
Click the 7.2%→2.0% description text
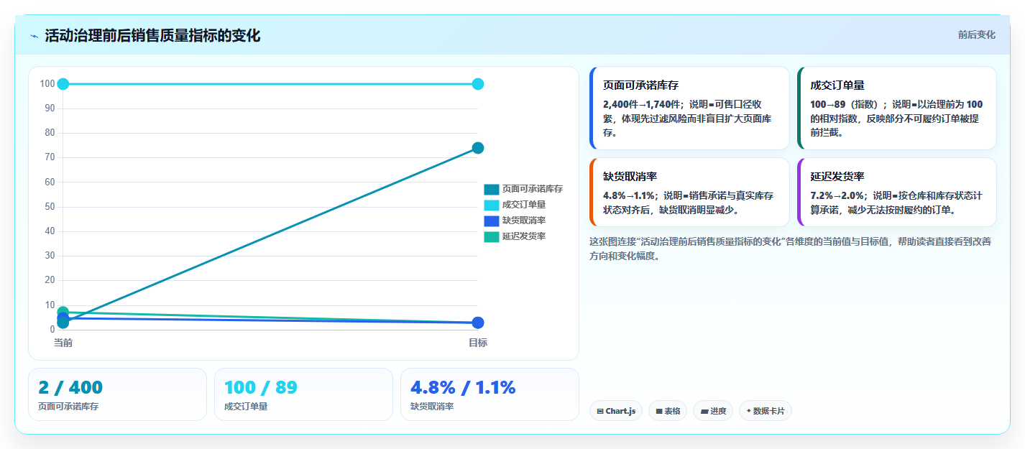click(x=896, y=203)
